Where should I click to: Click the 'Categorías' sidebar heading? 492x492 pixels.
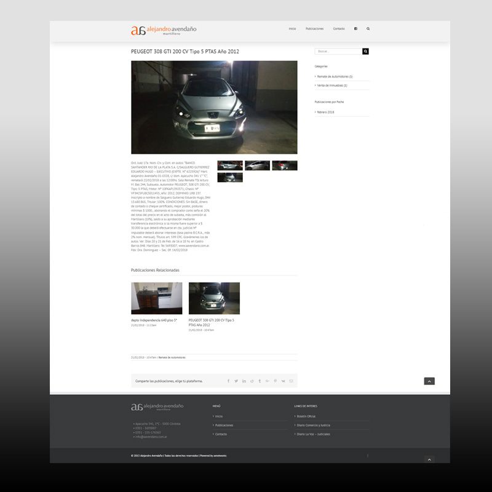coord(320,66)
